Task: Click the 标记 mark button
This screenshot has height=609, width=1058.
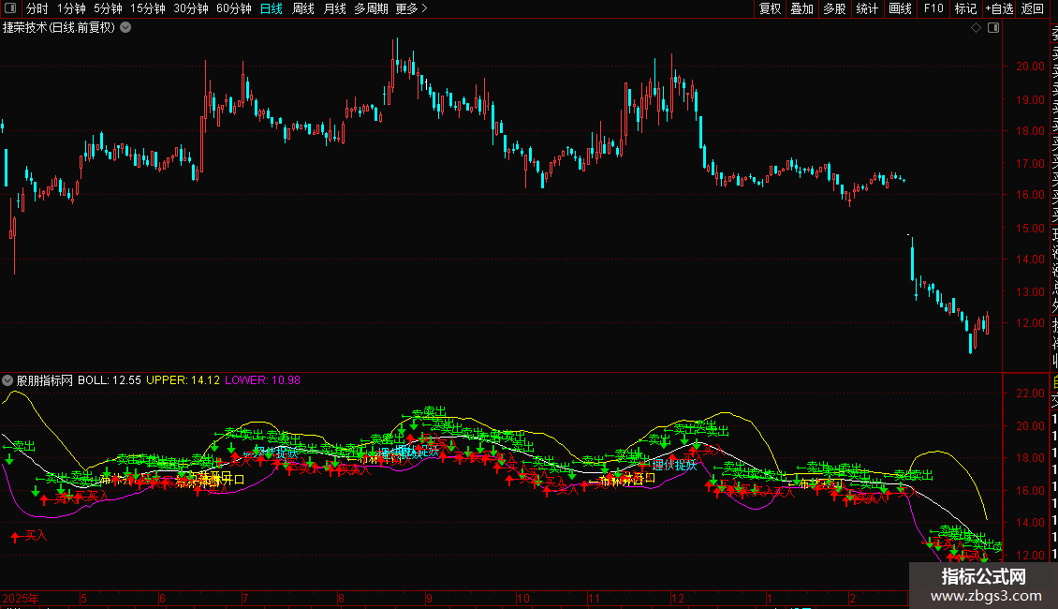Action: (x=965, y=8)
